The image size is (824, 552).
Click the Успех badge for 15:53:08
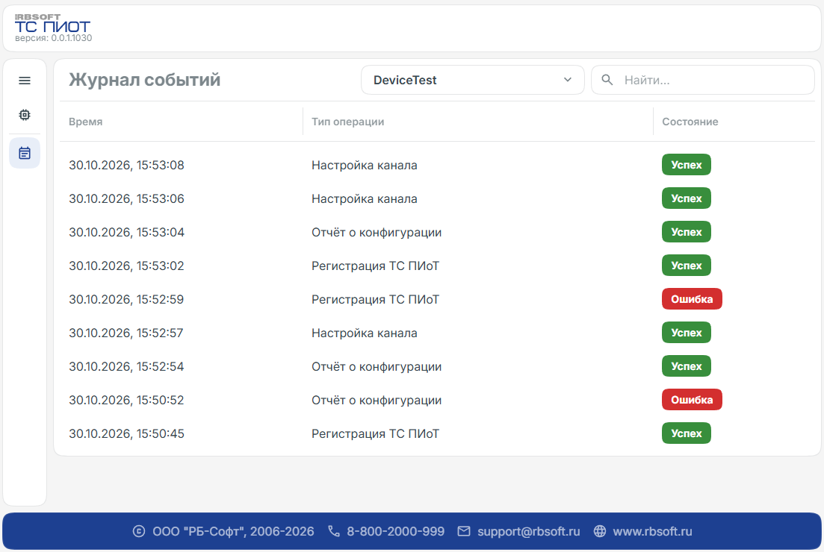coord(687,165)
